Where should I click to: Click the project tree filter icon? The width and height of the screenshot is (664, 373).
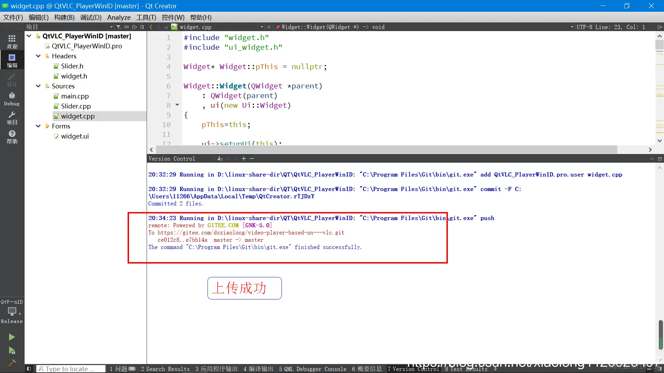tap(119, 27)
